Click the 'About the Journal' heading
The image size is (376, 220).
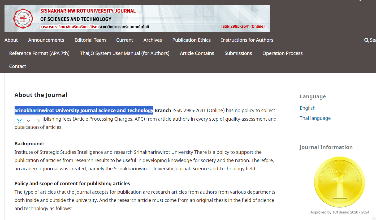click(41, 95)
